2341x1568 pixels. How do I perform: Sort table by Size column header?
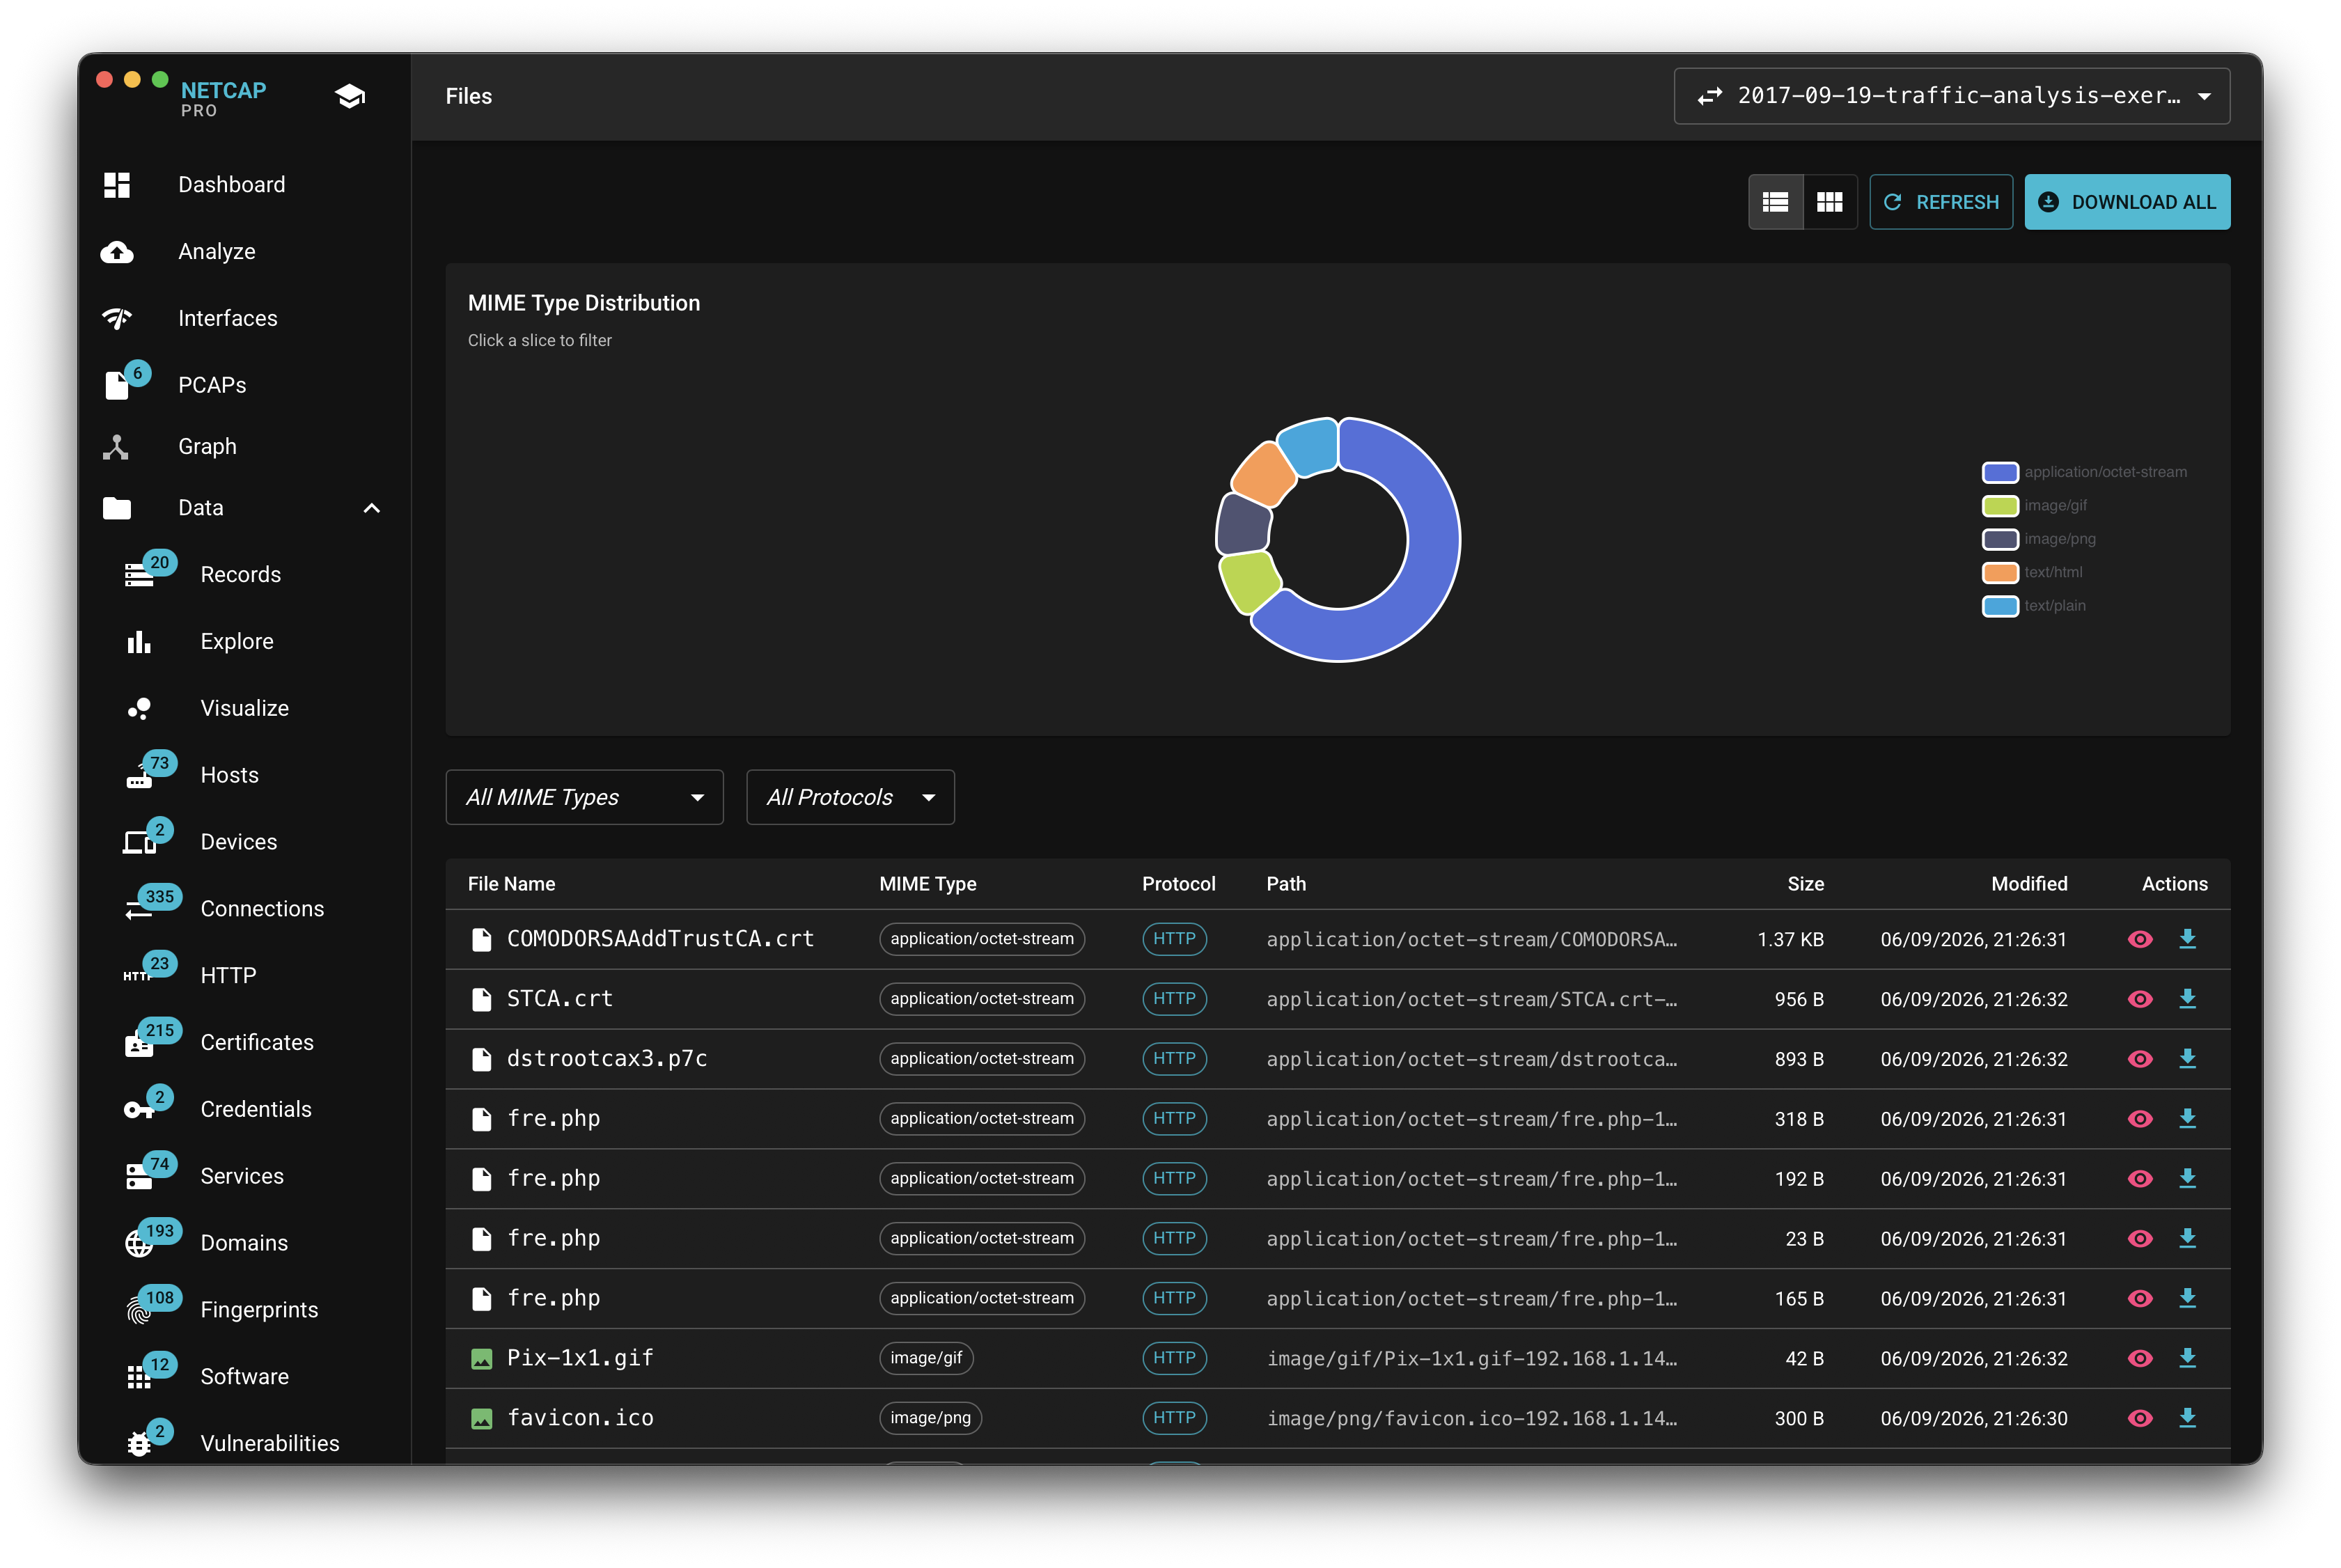(x=1805, y=884)
